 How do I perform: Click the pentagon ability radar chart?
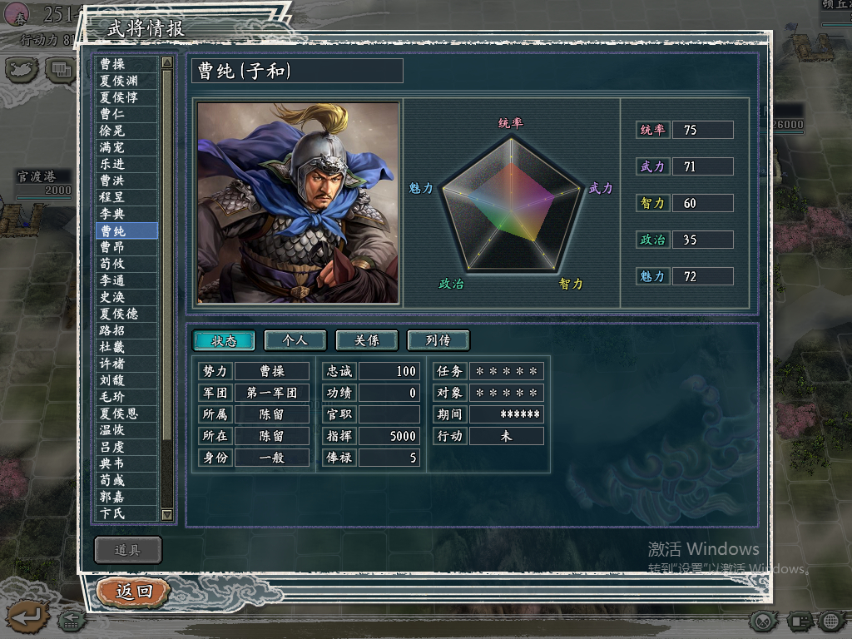click(511, 205)
